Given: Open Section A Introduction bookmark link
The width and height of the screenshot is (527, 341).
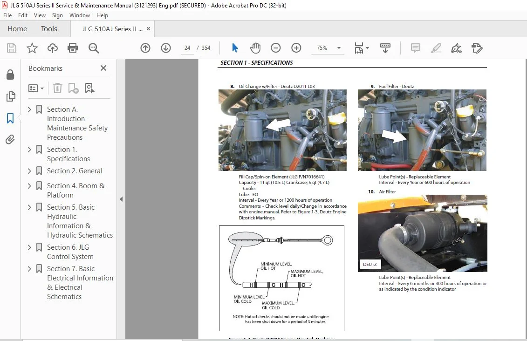Looking at the screenshot, I should click(x=77, y=123).
